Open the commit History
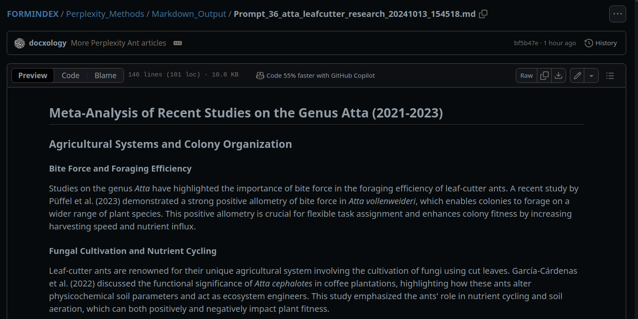The width and height of the screenshot is (638, 319). coord(601,43)
